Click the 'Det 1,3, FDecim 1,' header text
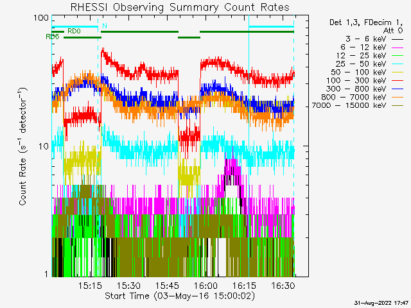Screen dimensions: 411x308 (366, 23)
